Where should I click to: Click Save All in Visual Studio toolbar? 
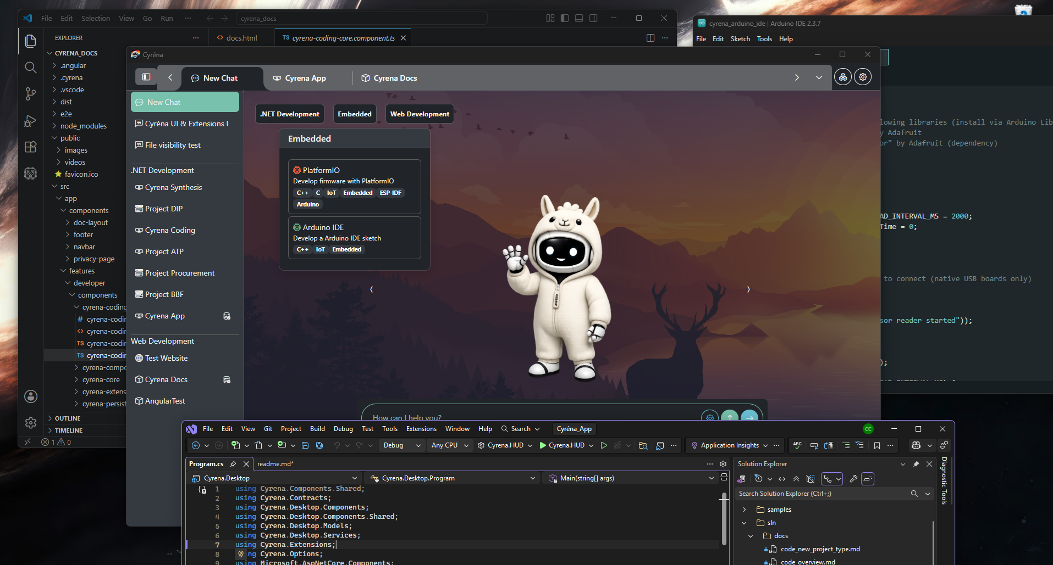[x=319, y=445]
